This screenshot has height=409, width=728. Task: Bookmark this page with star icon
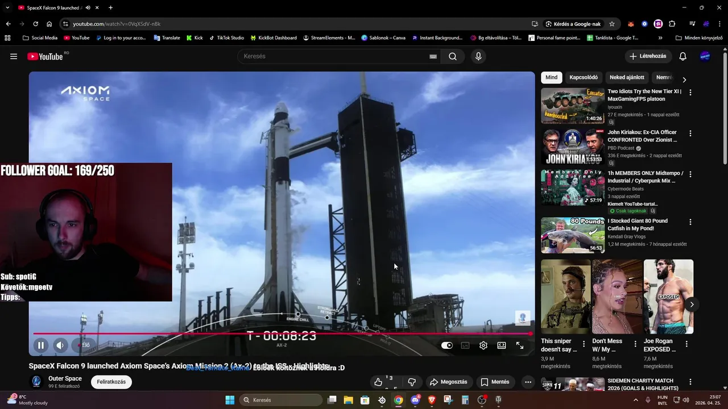pyautogui.click(x=612, y=24)
